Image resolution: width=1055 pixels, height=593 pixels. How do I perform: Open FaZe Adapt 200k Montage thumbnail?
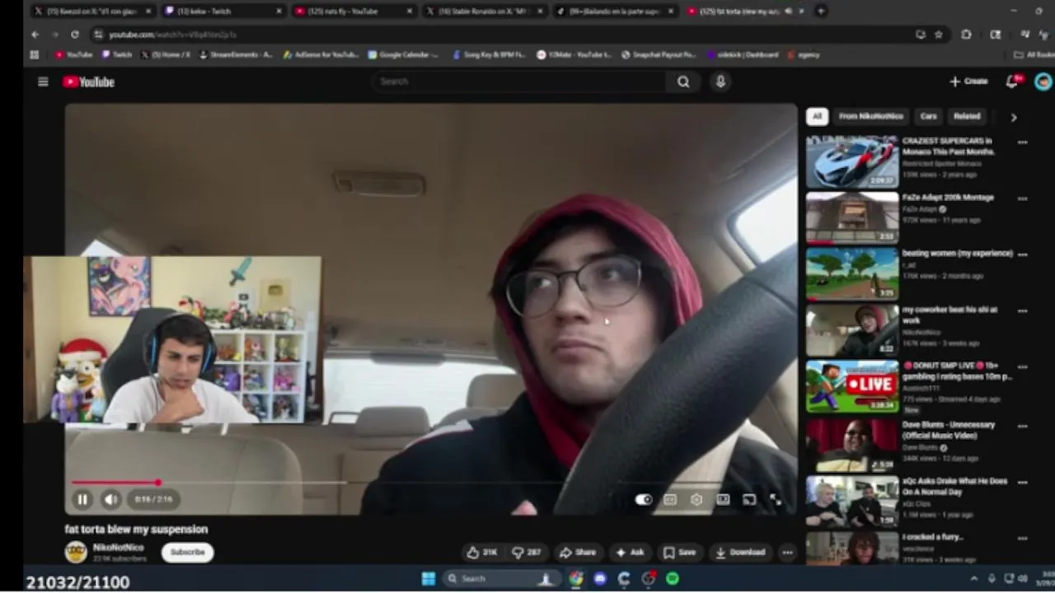click(852, 217)
